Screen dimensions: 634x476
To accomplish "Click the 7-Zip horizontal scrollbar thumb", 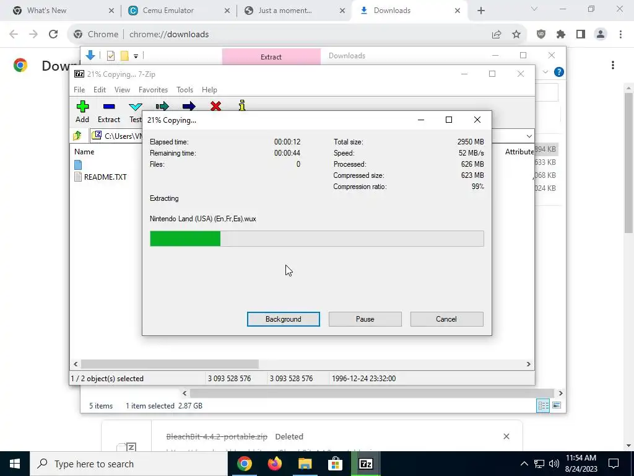I will 170,364.
